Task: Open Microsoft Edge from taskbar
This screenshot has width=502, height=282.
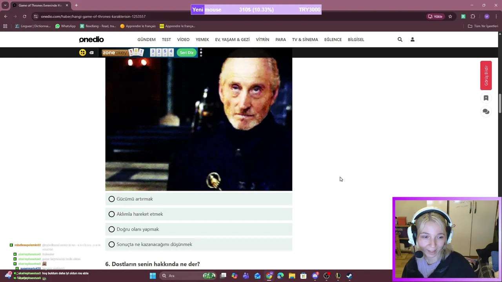Action: coord(280,276)
